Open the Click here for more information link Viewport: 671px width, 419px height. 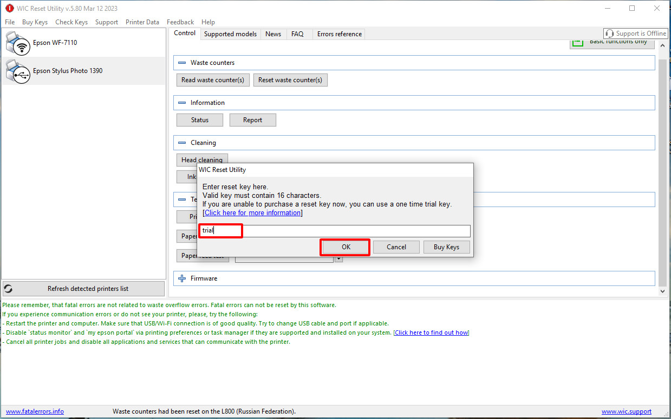point(252,213)
